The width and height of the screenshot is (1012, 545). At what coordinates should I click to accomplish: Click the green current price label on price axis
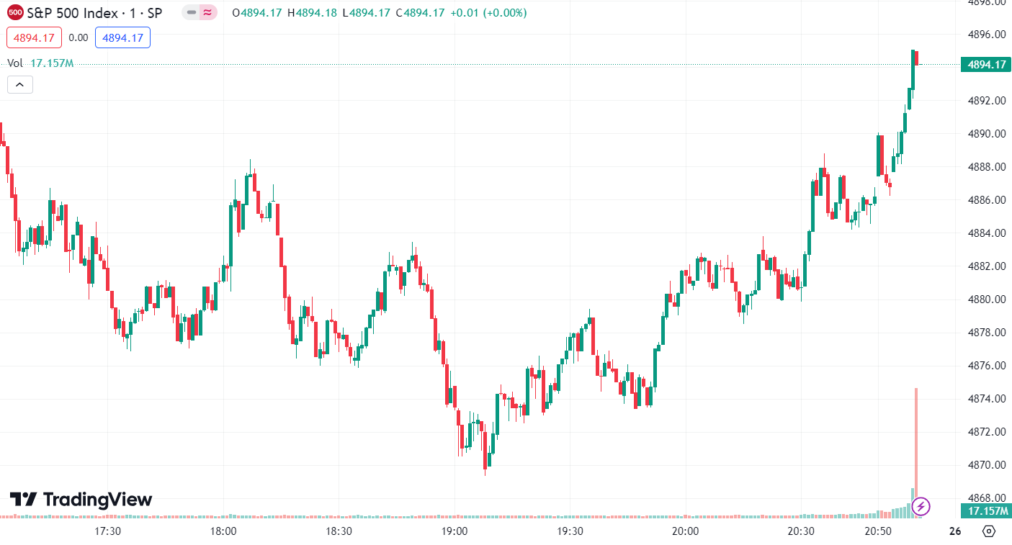pos(986,65)
